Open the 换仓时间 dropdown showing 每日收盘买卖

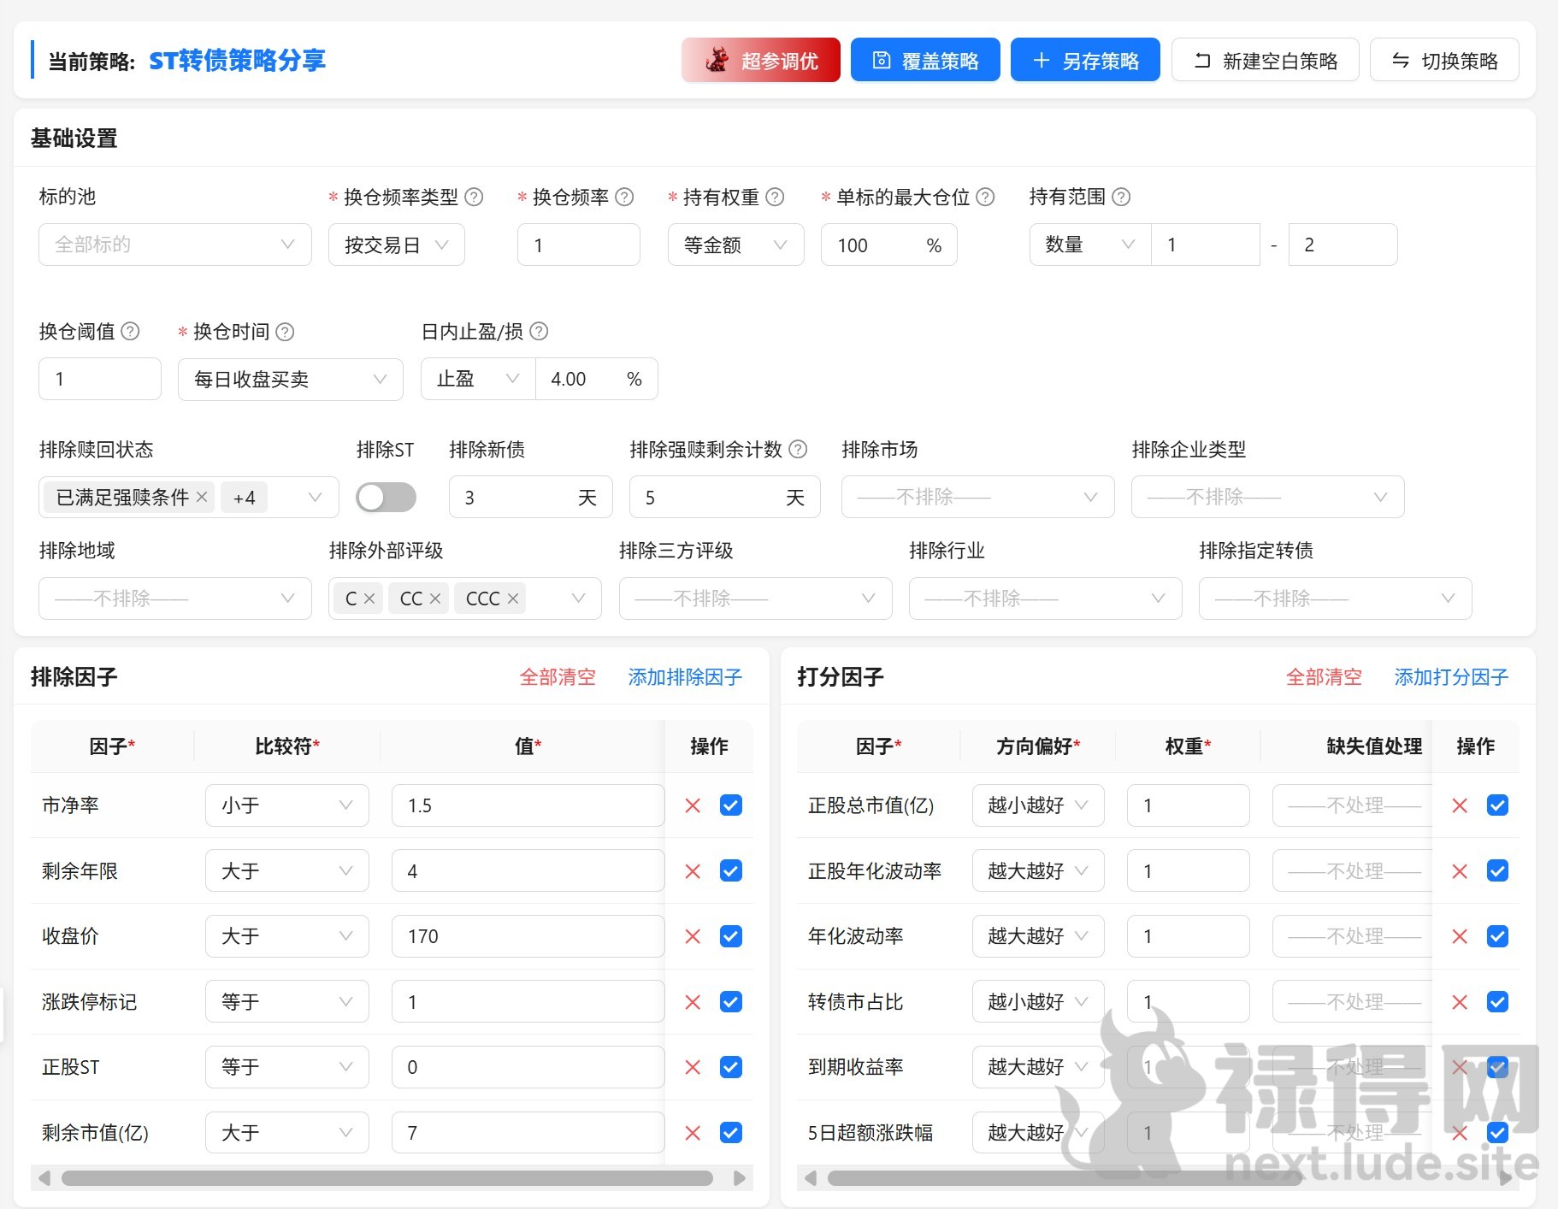290,379
